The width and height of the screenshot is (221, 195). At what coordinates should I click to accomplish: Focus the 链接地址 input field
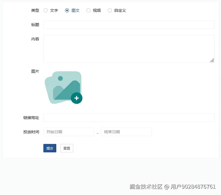coord(129,118)
